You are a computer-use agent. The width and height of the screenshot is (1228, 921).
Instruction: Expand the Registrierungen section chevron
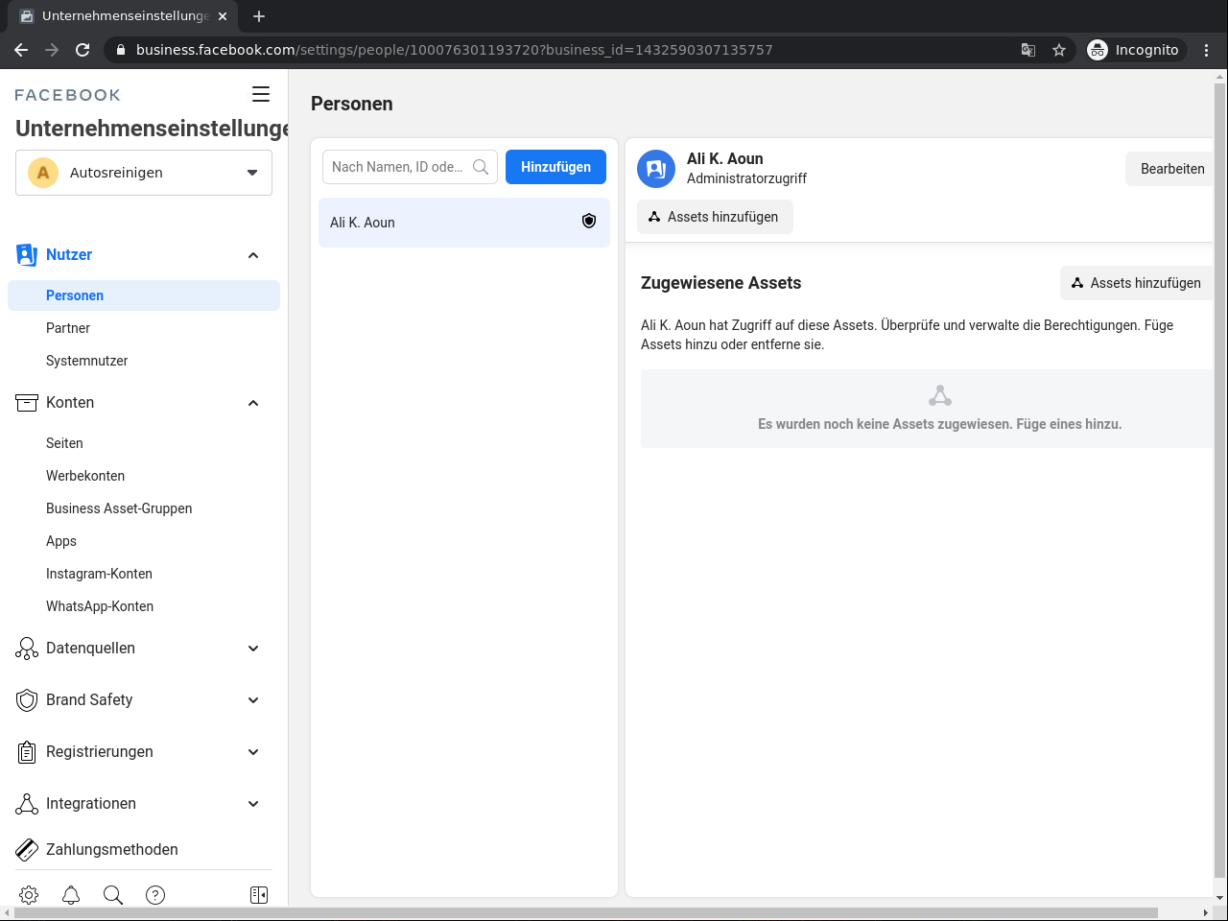[253, 752]
